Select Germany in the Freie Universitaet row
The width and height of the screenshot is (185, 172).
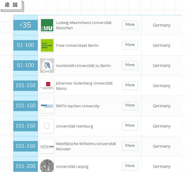[x=162, y=45]
